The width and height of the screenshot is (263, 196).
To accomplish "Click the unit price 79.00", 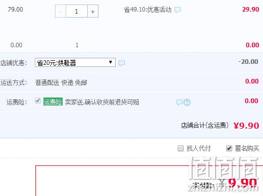I will click(15, 10).
